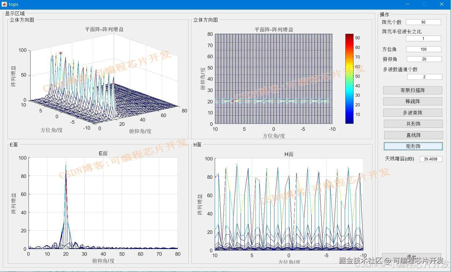Click the red star marker on 2D heatmap

[232, 101]
